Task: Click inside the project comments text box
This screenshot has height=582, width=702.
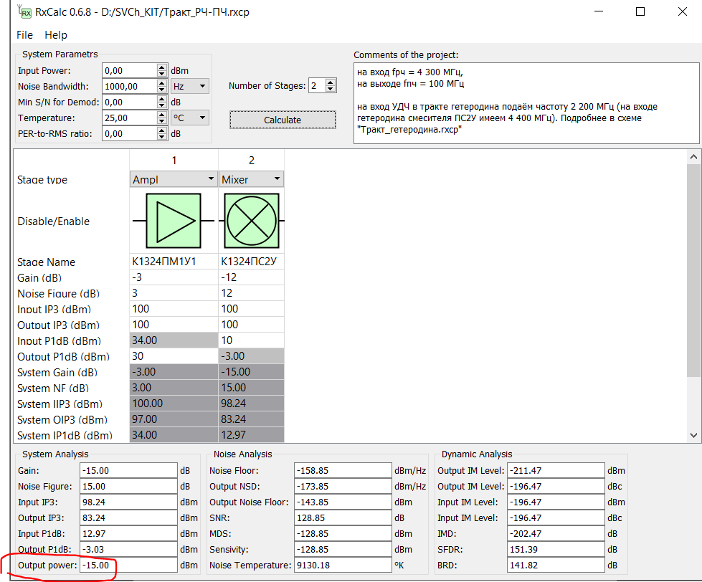Action: tap(526, 103)
